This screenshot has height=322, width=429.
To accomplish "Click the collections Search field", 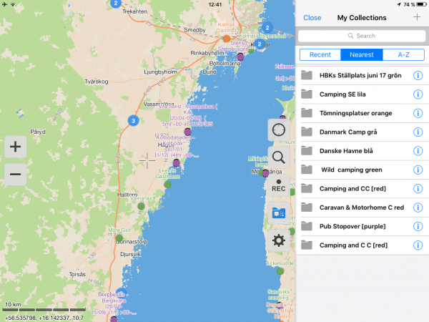I will tap(361, 36).
